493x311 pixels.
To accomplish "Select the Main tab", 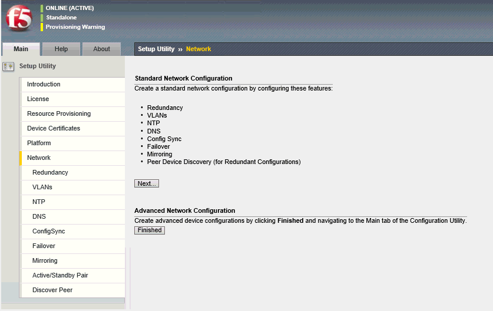I will point(21,49).
